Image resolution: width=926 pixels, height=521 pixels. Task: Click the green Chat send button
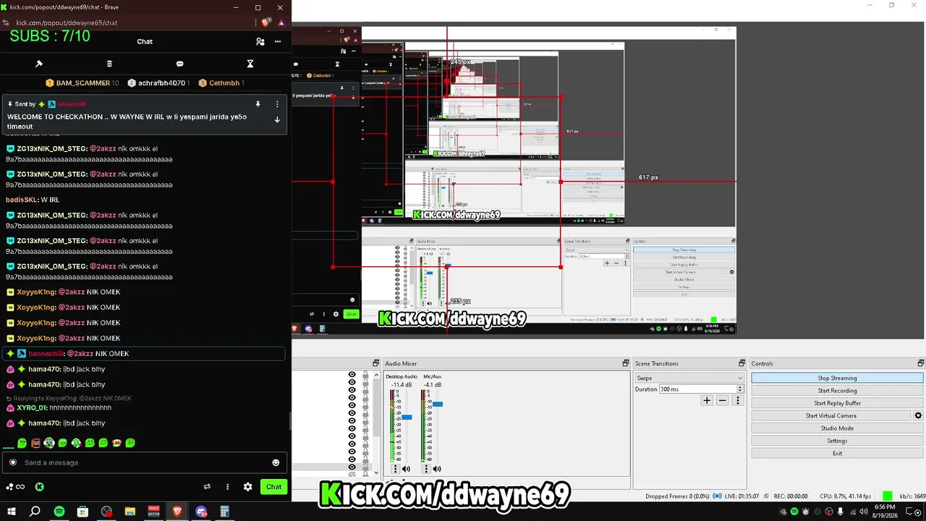tap(273, 487)
